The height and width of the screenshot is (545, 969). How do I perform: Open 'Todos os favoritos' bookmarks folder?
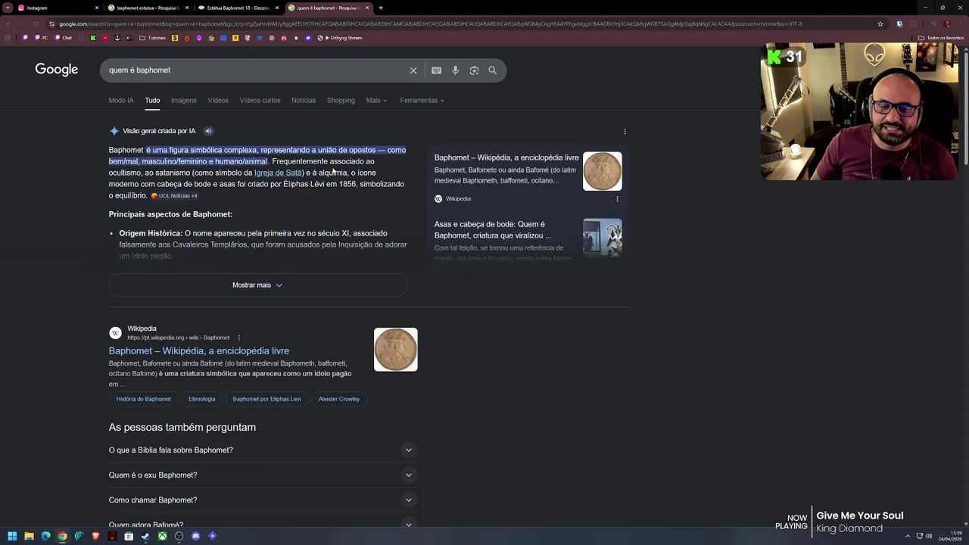click(x=941, y=38)
